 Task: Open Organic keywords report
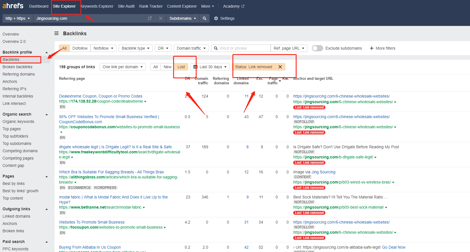click(x=18, y=121)
